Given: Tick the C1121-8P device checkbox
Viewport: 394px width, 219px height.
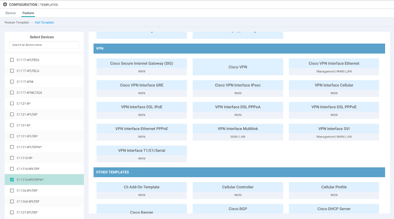Looking at the screenshot, I should tap(12, 125).
